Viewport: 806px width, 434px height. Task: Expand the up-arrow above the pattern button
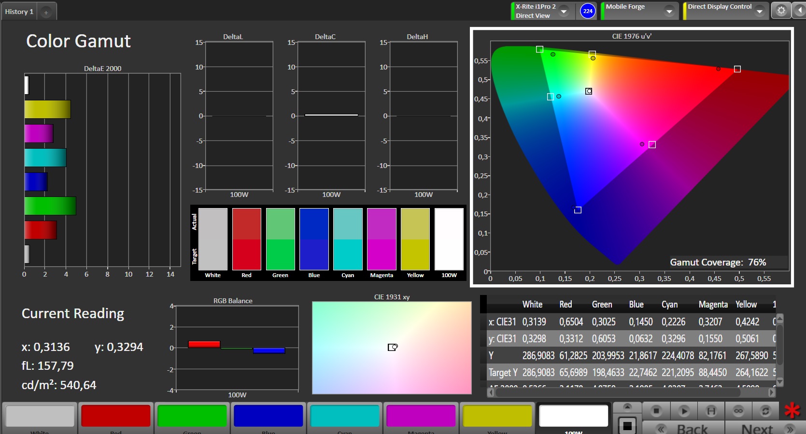627,406
